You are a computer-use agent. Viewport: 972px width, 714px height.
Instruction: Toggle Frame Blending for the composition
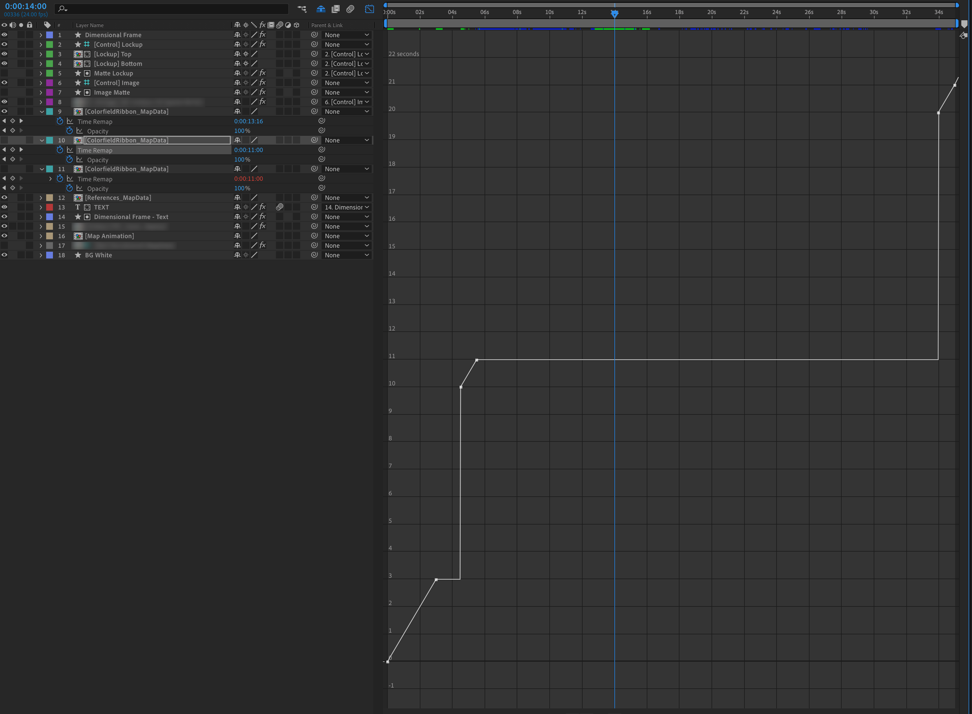tap(335, 9)
